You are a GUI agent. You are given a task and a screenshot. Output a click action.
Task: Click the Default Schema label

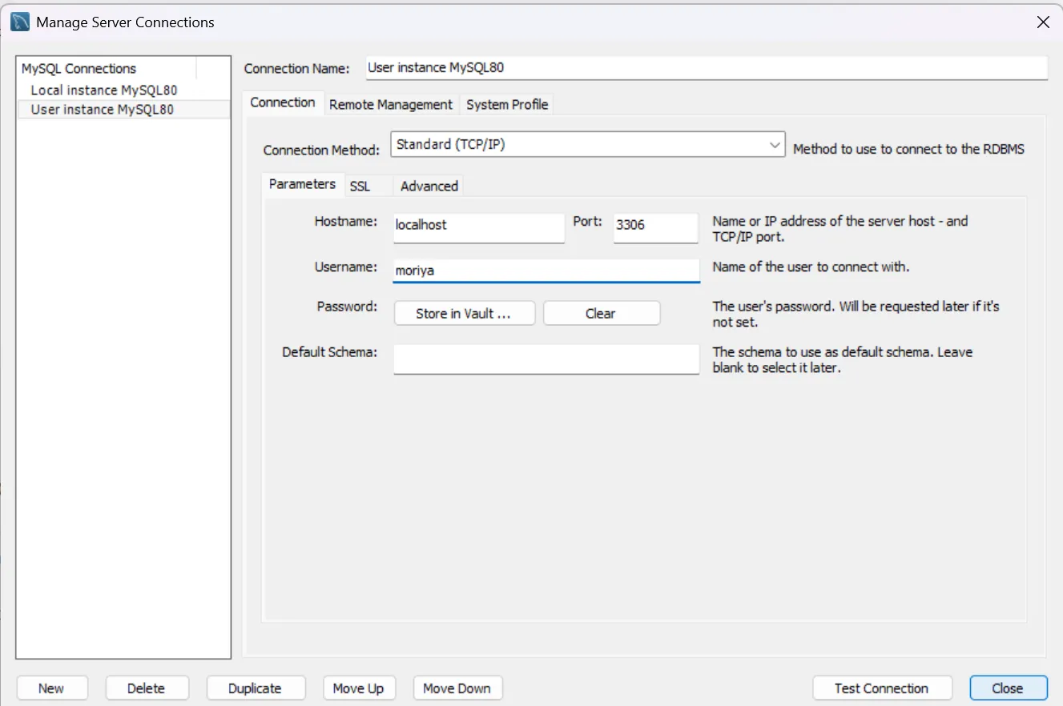330,351
